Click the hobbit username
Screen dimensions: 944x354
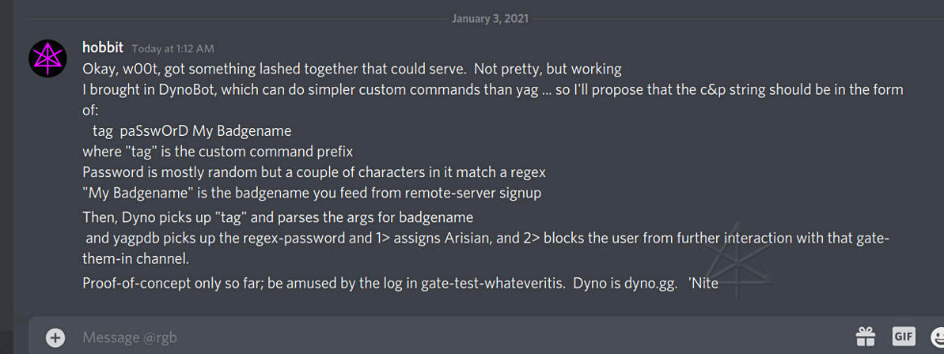pos(104,48)
